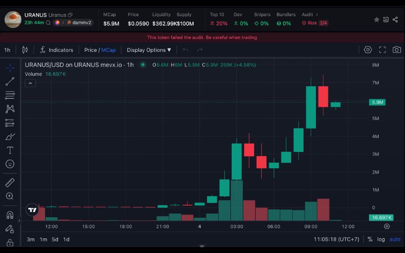
Task: Select the 1m date range
Action: [44, 239]
